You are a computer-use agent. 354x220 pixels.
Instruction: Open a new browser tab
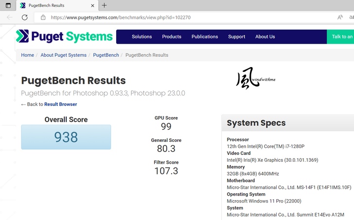[104, 5]
